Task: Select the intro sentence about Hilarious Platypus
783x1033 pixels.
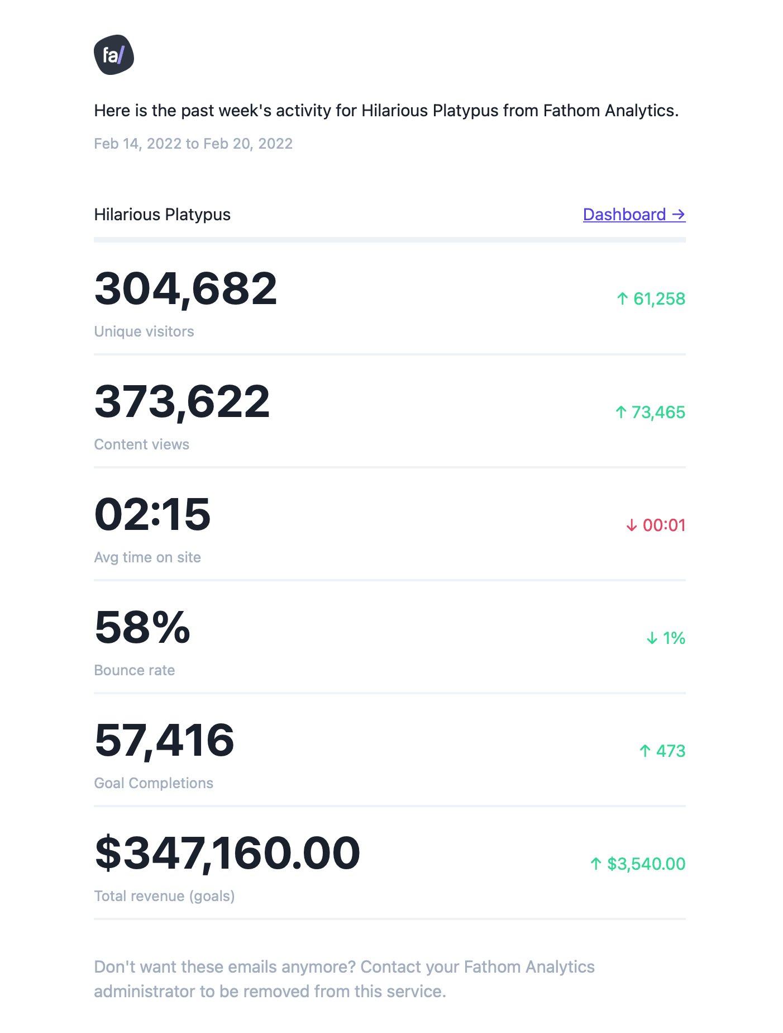Action: click(x=386, y=111)
